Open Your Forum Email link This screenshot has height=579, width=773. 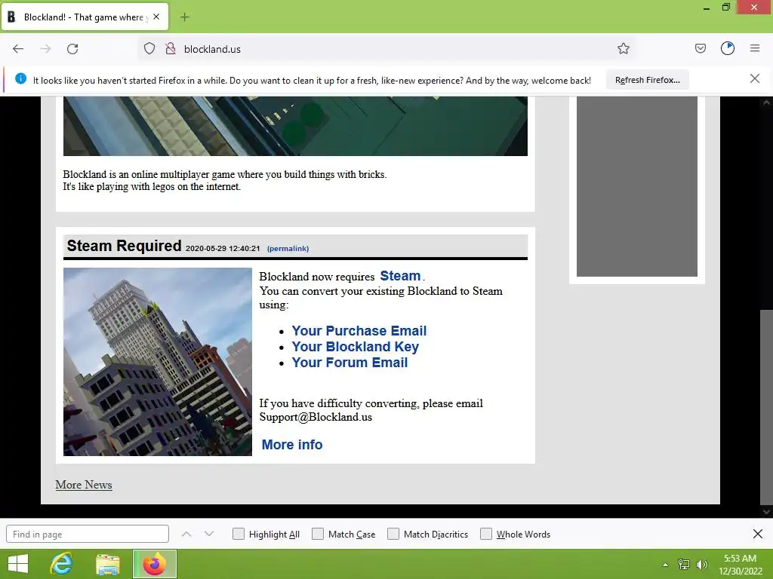pos(350,363)
